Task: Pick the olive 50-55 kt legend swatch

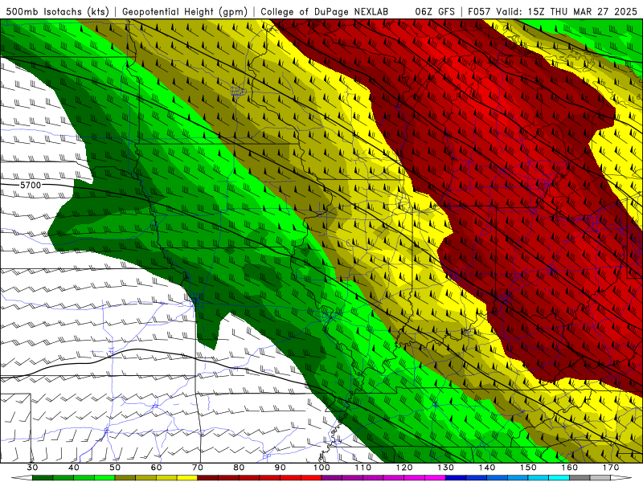Action: [x=125, y=478]
